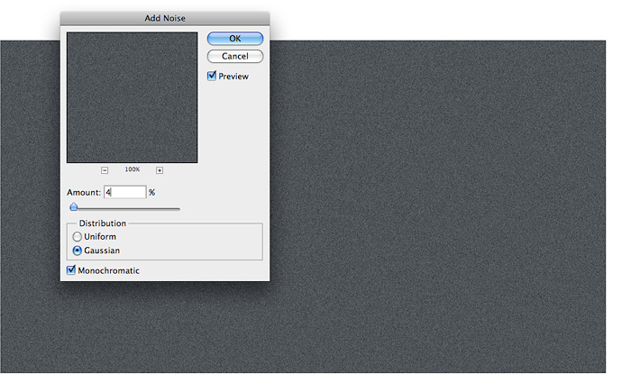
Task: Zoom out the noise preview with minus icon
Action: click(x=105, y=169)
